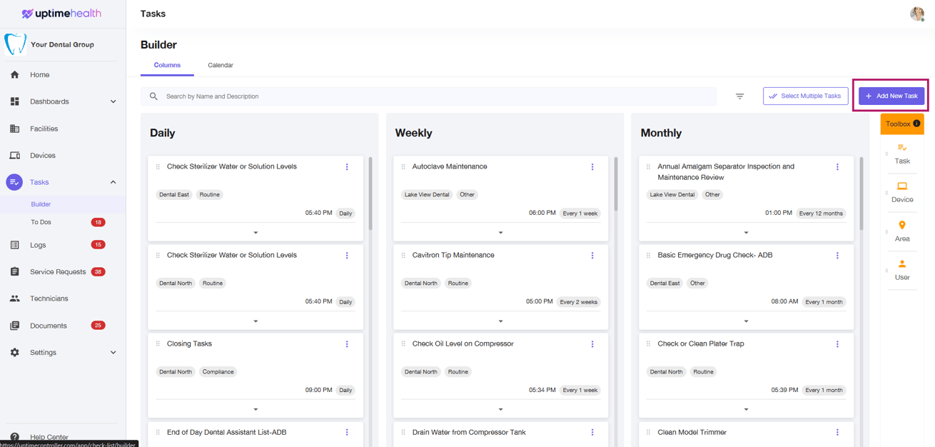Expand details of Cavitron Tip Maintenance card
This screenshot has width=935, height=447.
coord(501,321)
